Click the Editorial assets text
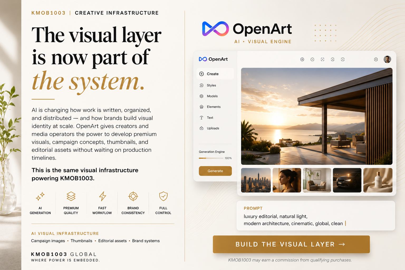 tap(112, 241)
